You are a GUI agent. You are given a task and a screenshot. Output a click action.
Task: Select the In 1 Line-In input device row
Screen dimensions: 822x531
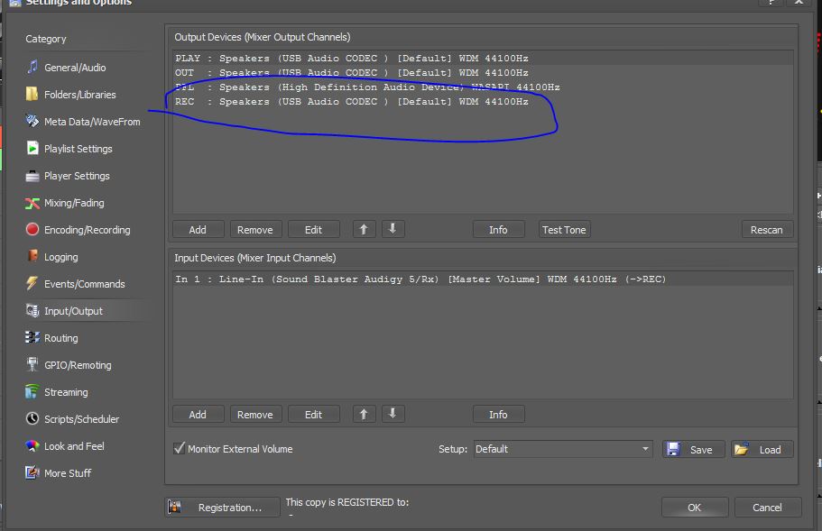[x=420, y=279]
